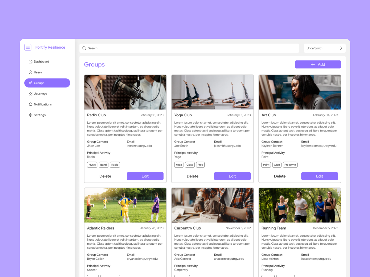Image resolution: width=370 pixels, height=277 pixels.
Task: Click the Music tag on Radio Club
Action: (x=92, y=165)
